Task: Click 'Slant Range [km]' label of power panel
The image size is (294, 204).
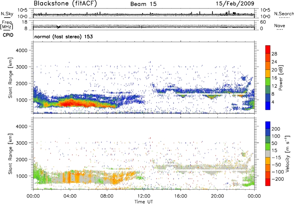Action: pyautogui.click(x=10, y=78)
